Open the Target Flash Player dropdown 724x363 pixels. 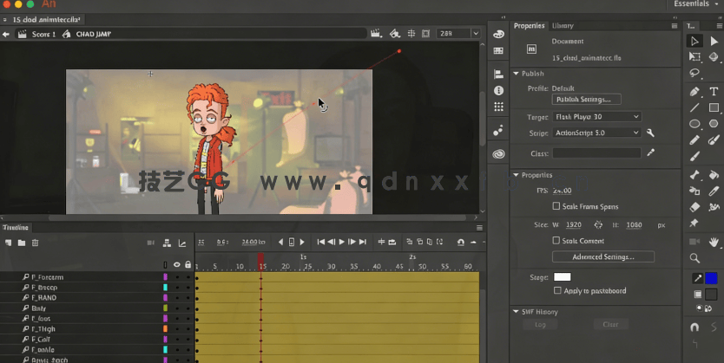pos(597,117)
